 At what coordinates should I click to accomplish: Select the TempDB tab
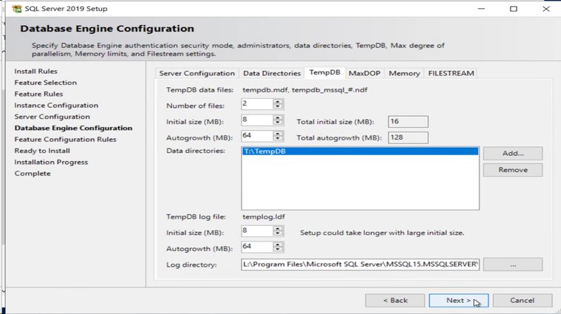(324, 72)
